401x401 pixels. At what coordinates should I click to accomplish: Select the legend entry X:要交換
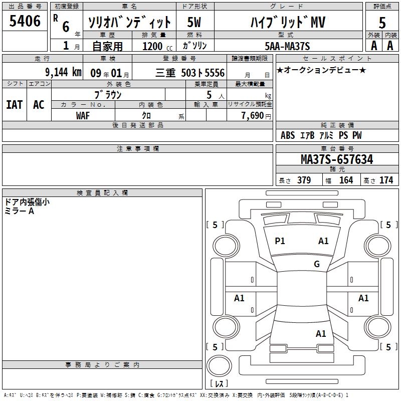243,395
